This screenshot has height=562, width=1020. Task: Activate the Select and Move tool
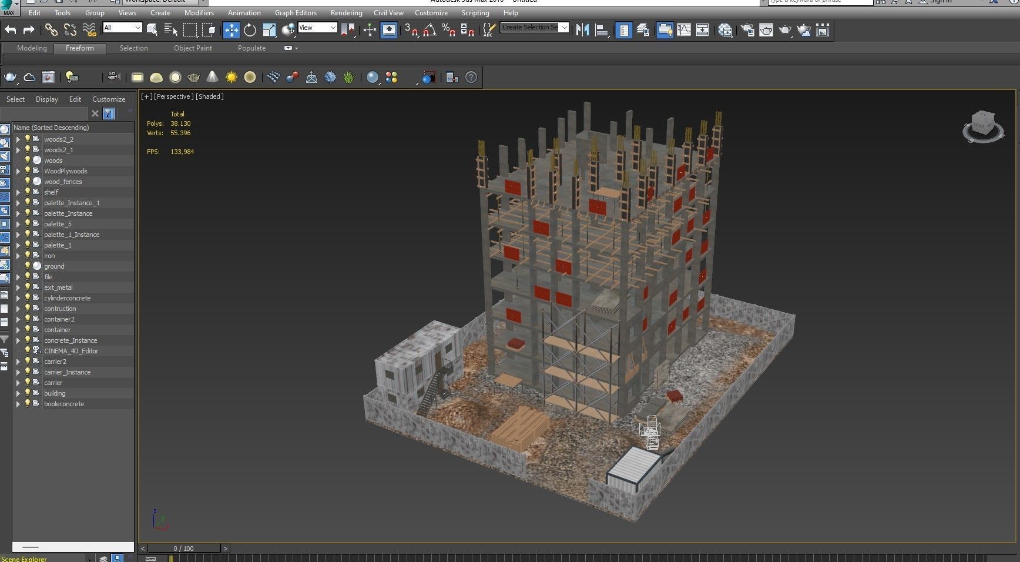pos(231,30)
